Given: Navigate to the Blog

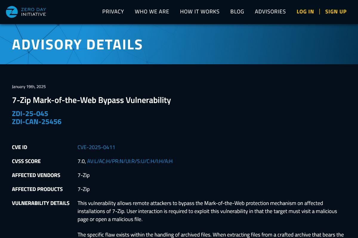Looking at the screenshot, I should click(237, 12).
